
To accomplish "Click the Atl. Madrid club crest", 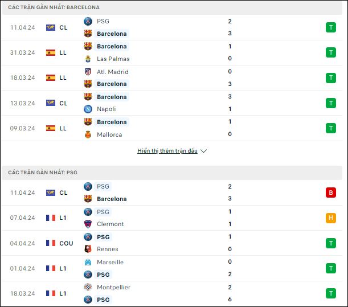I will [x=88, y=72].
